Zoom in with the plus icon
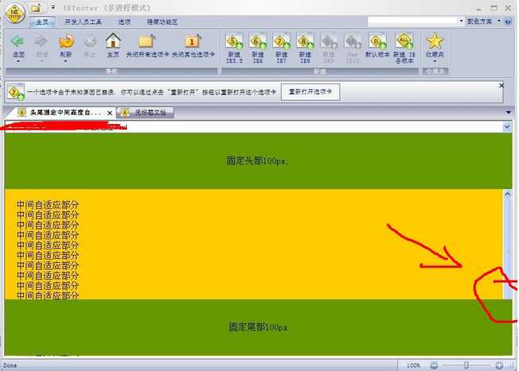Screen dimensions: 519x371 tap(499, 365)
